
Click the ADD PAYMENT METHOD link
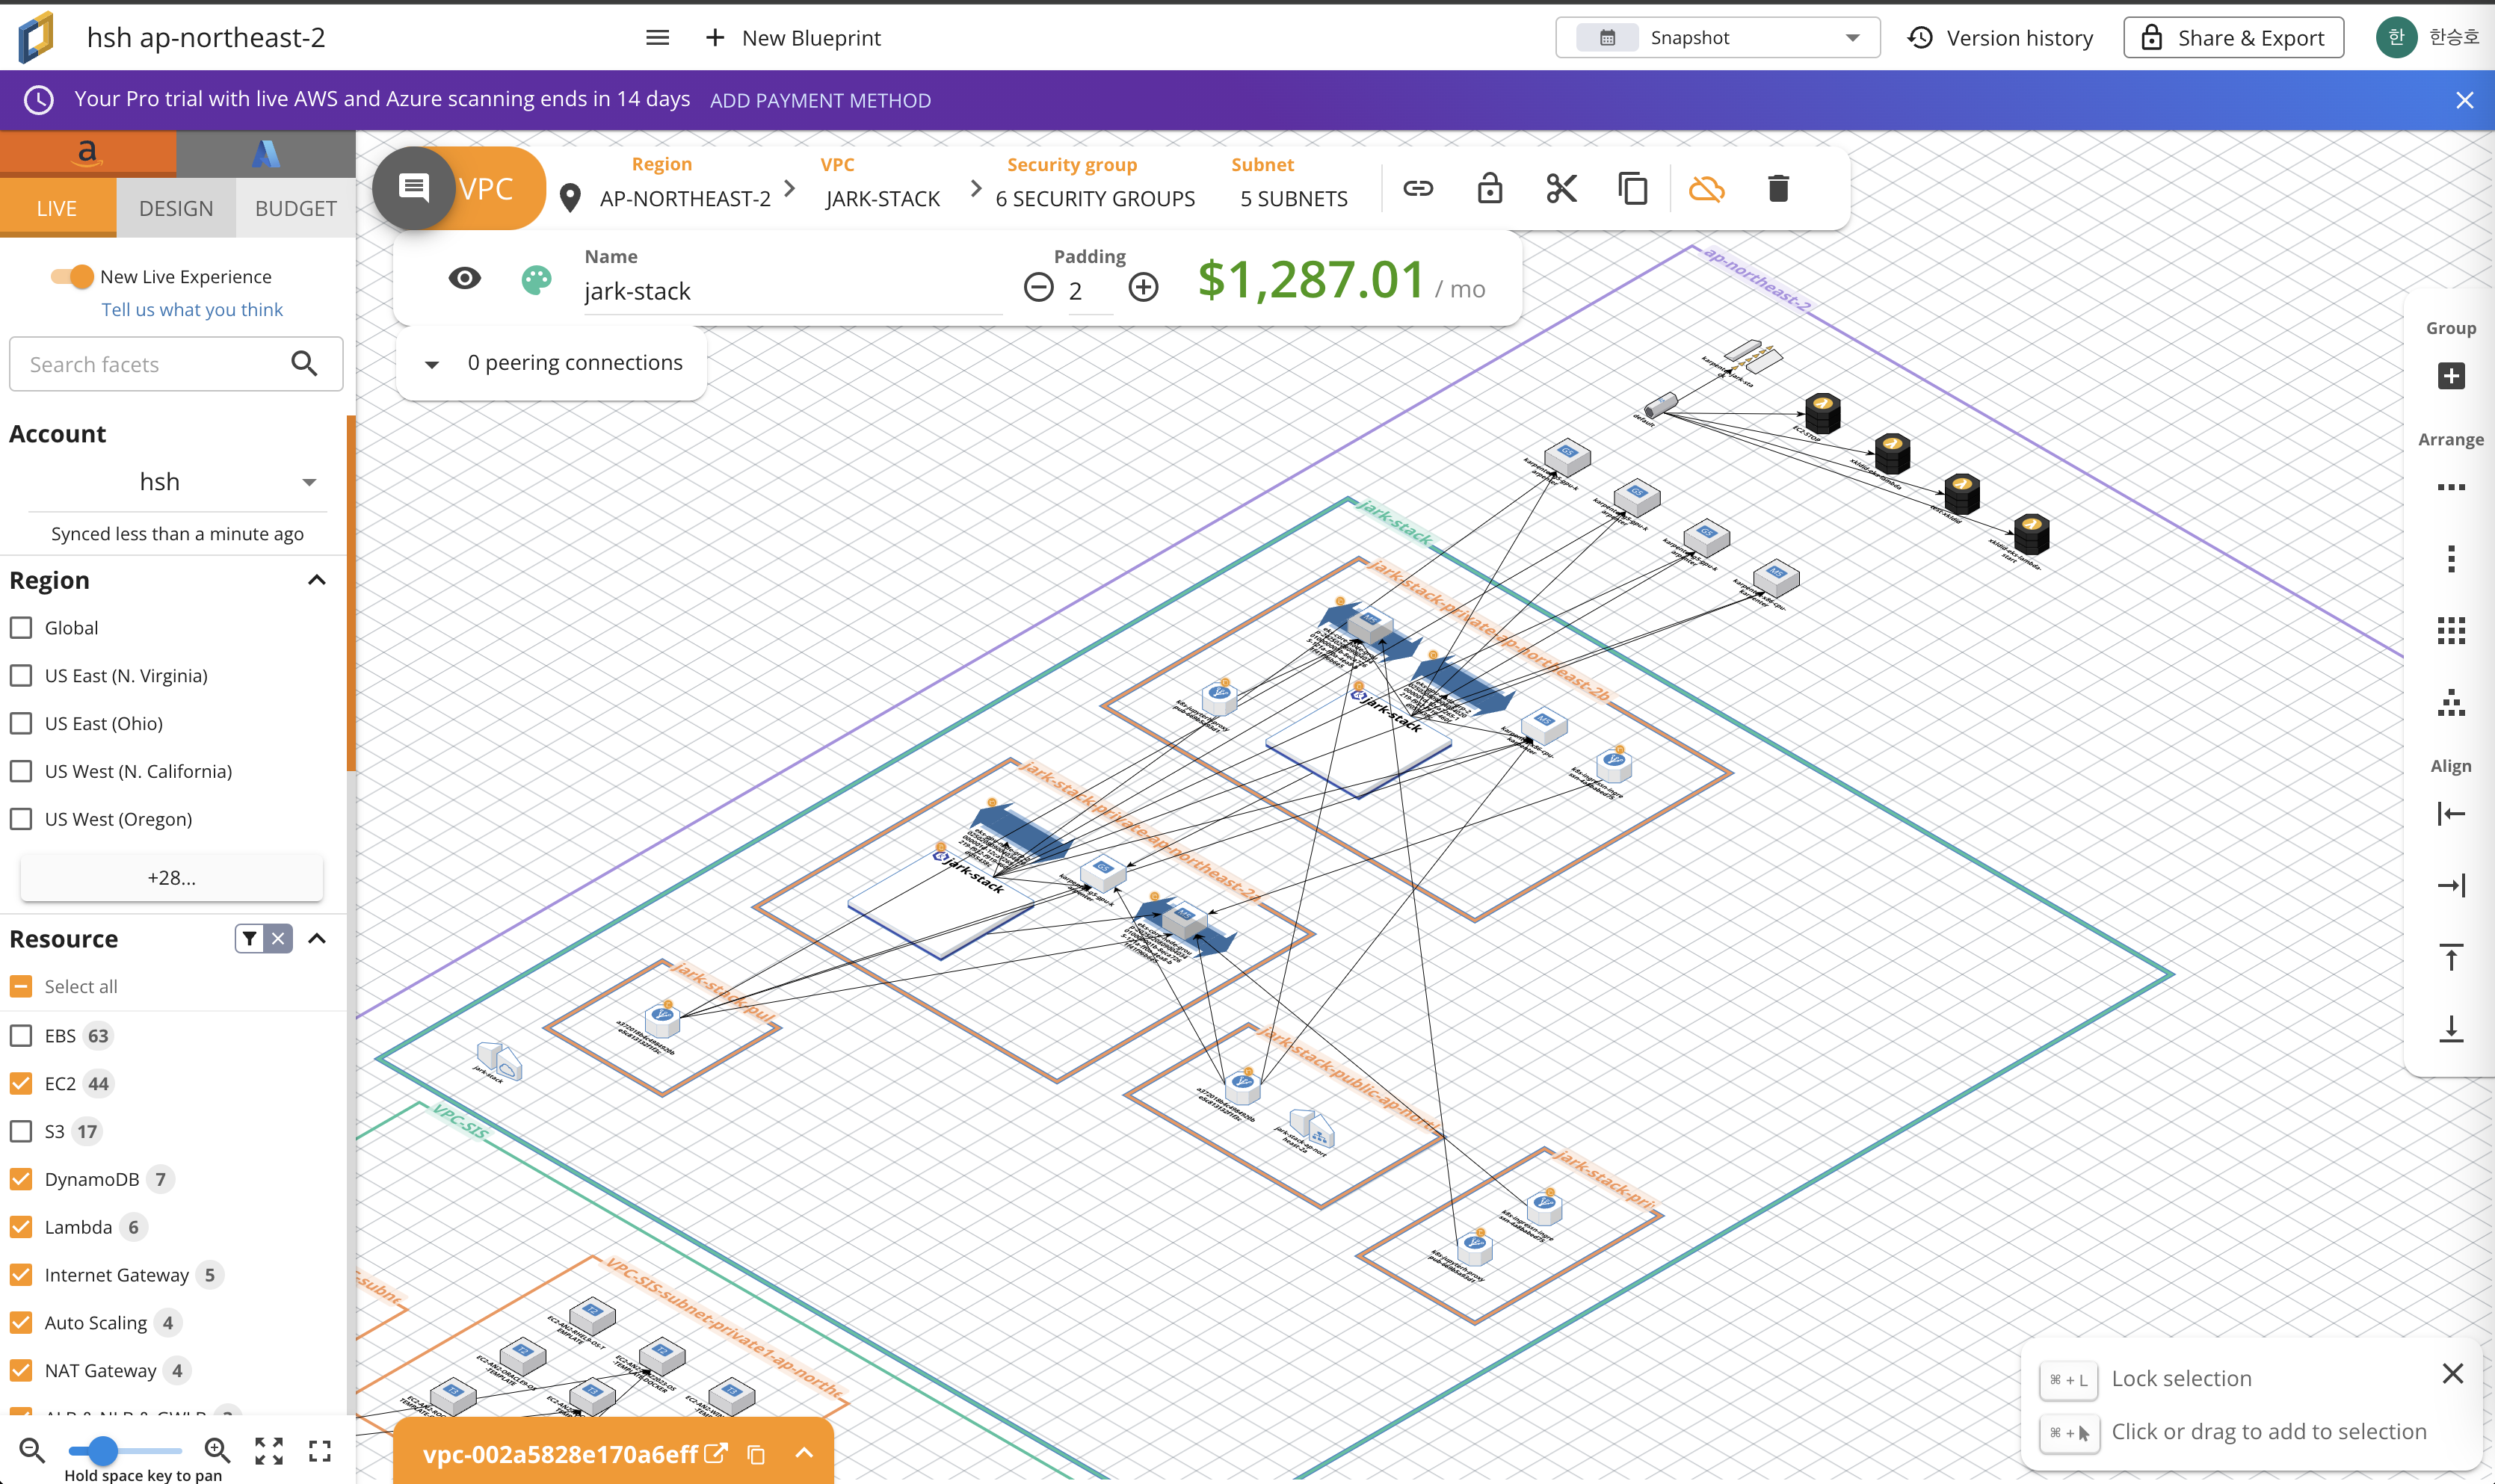click(x=820, y=100)
